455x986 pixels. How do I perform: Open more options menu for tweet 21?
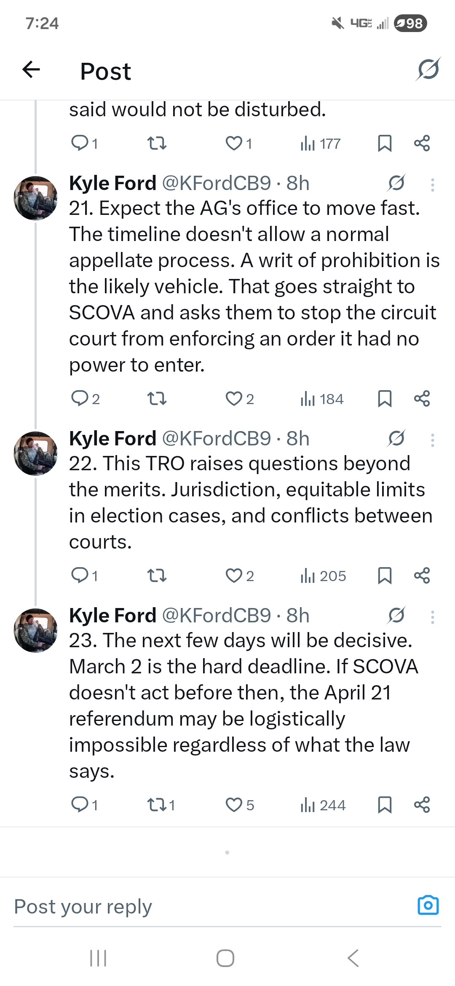[x=432, y=185]
